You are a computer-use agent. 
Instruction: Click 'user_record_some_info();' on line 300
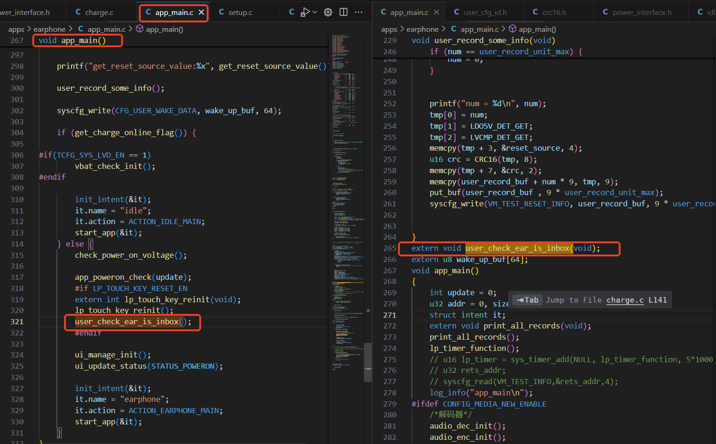click(x=111, y=88)
